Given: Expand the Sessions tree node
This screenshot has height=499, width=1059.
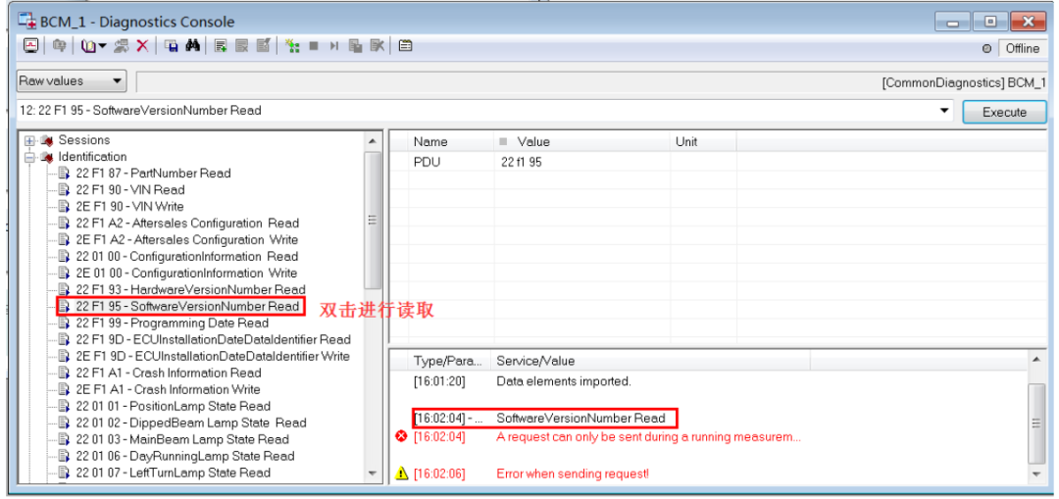Looking at the screenshot, I should [x=29, y=140].
